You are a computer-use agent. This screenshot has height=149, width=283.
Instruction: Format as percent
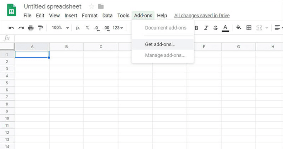tap(88, 28)
